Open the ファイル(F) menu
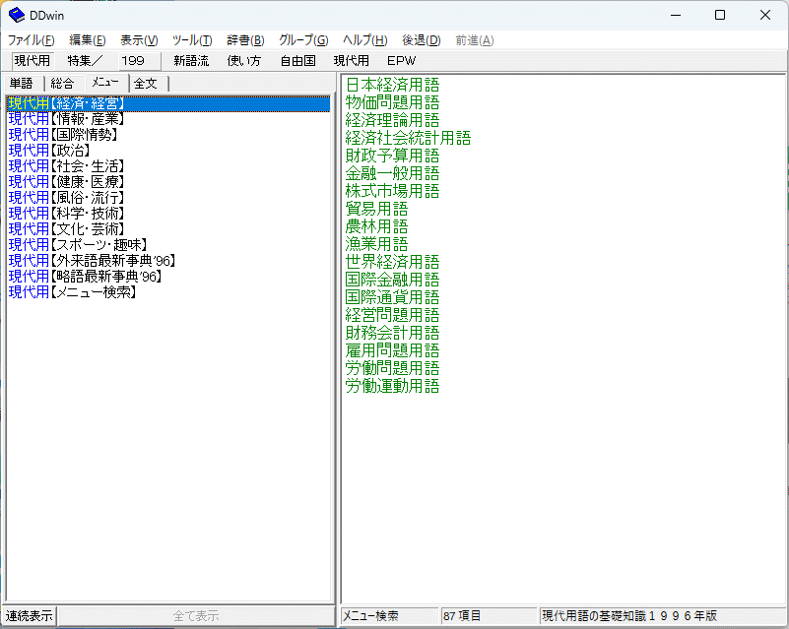This screenshot has height=629, width=789. (x=31, y=40)
